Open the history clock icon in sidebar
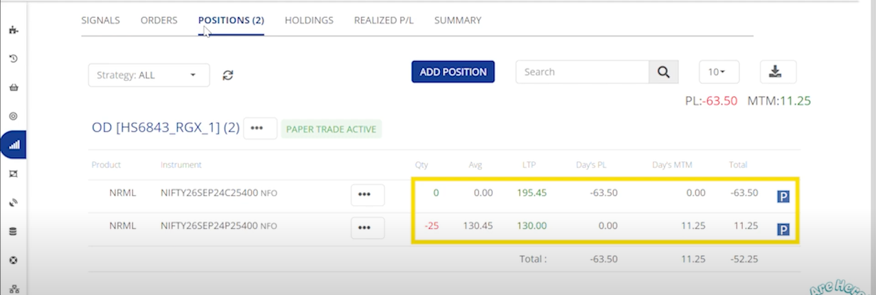The image size is (876, 295). [x=12, y=59]
